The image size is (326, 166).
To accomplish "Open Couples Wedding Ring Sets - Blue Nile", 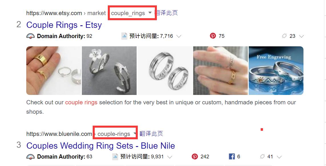I will tap(101, 146).
